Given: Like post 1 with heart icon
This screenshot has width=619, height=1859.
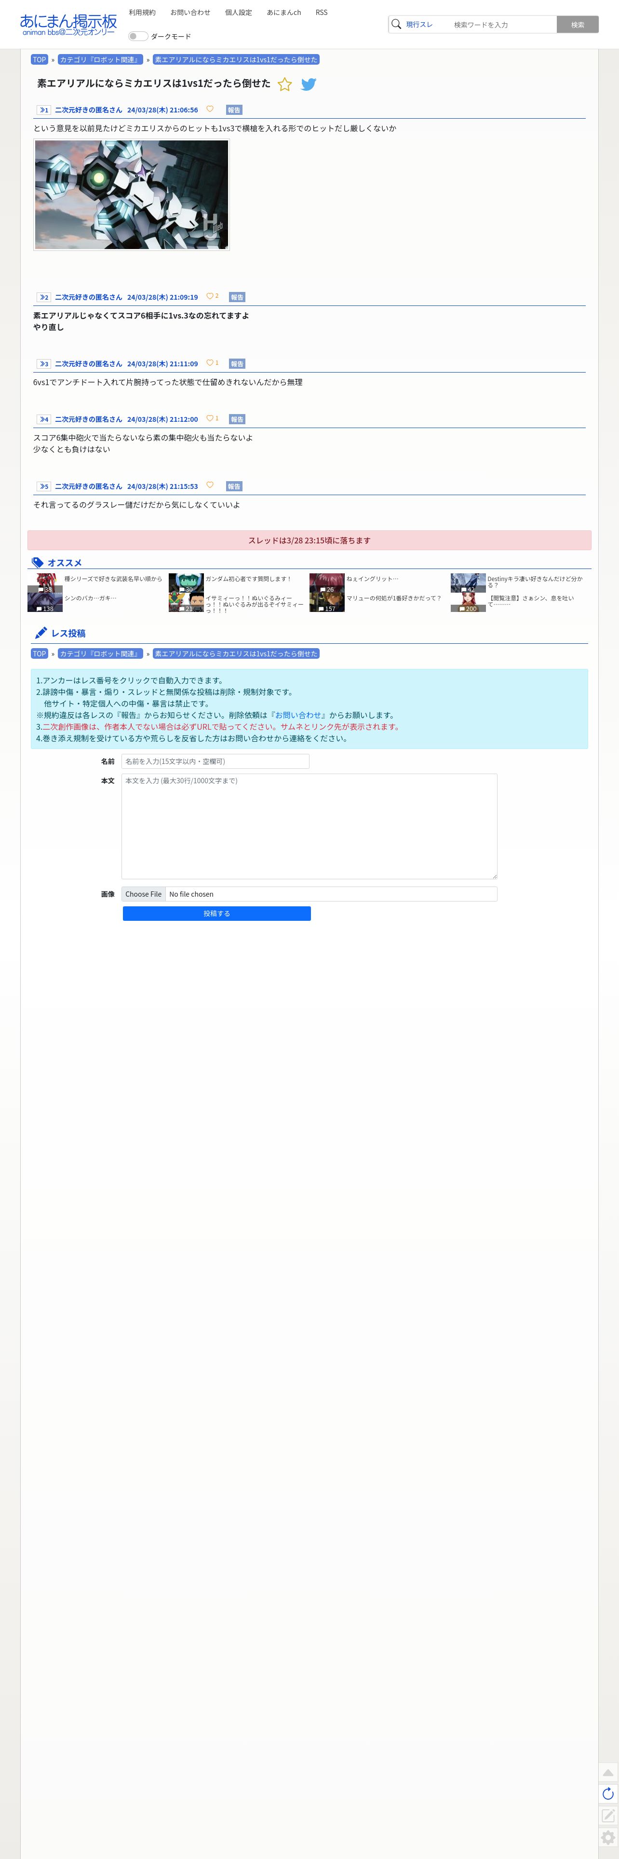Looking at the screenshot, I should pyautogui.click(x=210, y=109).
